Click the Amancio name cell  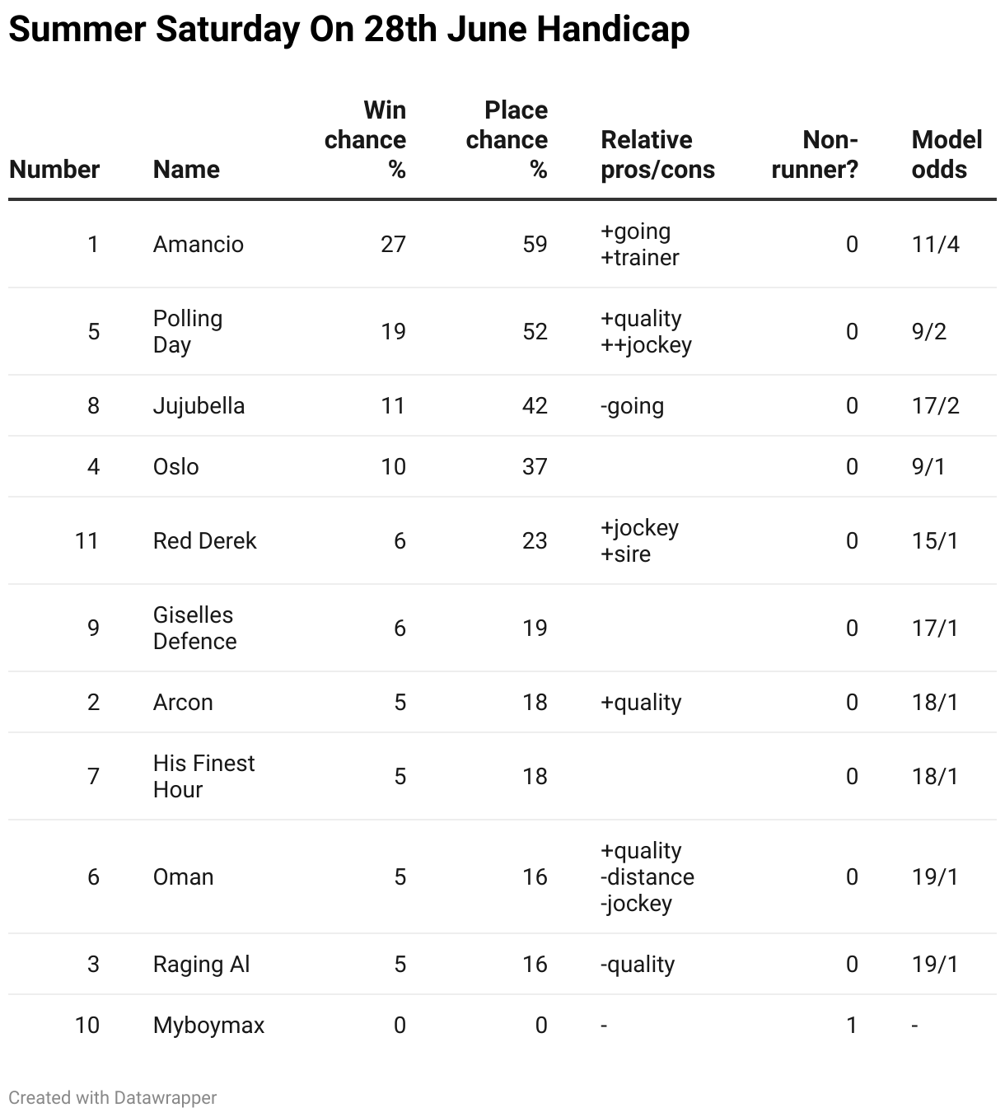click(x=199, y=245)
